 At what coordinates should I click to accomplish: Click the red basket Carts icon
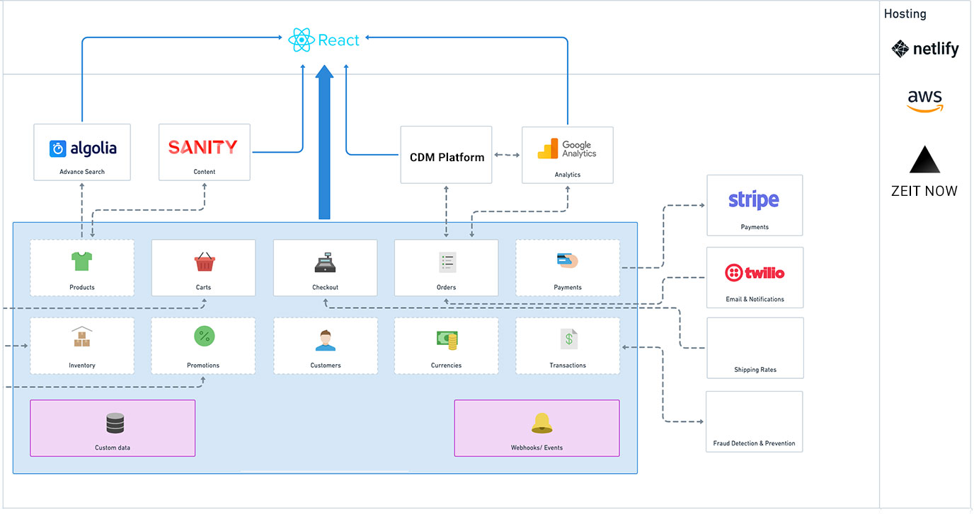tap(204, 262)
